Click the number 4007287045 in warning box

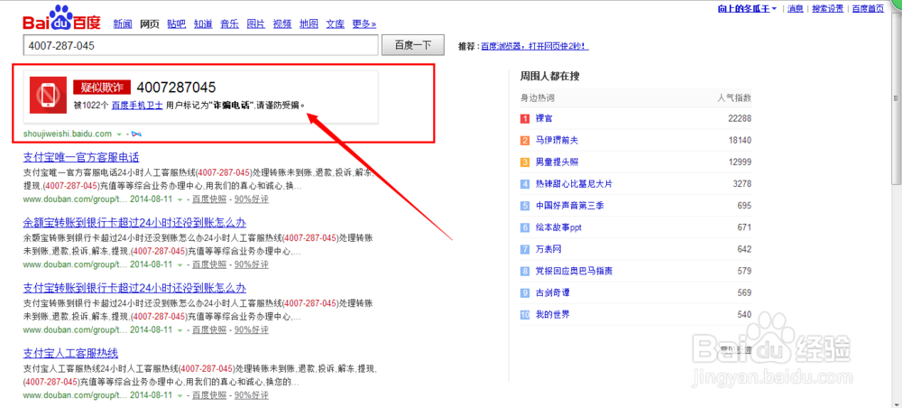pyautogui.click(x=176, y=88)
